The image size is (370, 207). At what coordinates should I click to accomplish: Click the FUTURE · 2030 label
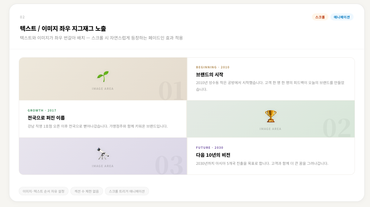coord(210,147)
